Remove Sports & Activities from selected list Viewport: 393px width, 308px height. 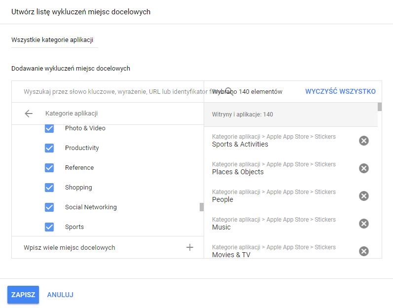pos(363,141)
